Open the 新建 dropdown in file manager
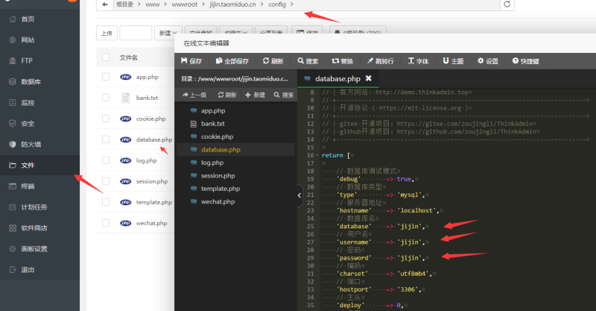The image size is (596, 311). point(168,33)
